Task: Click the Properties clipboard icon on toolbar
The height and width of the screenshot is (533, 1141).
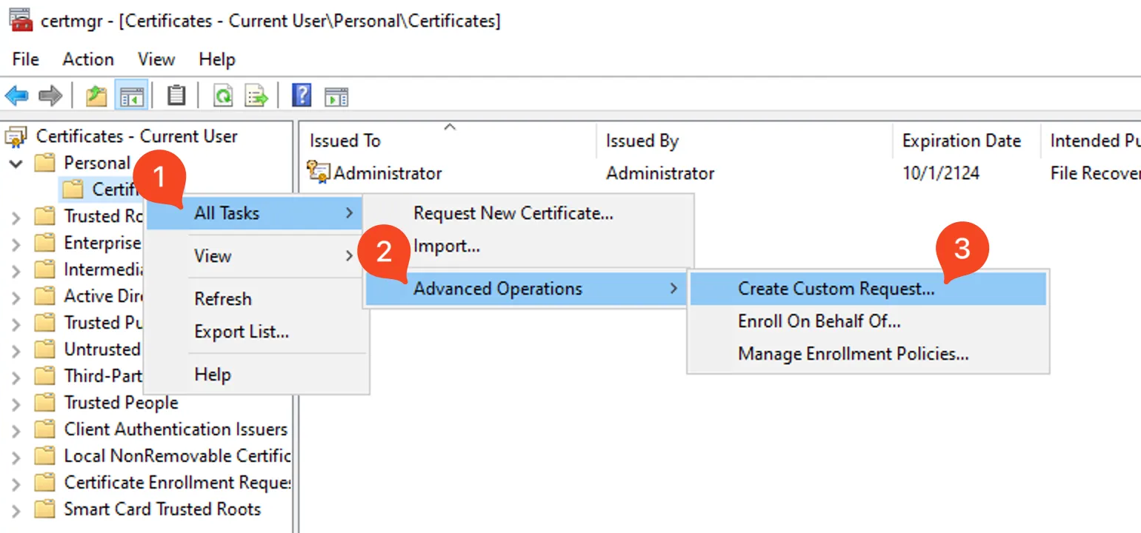Action: (176, 95)
